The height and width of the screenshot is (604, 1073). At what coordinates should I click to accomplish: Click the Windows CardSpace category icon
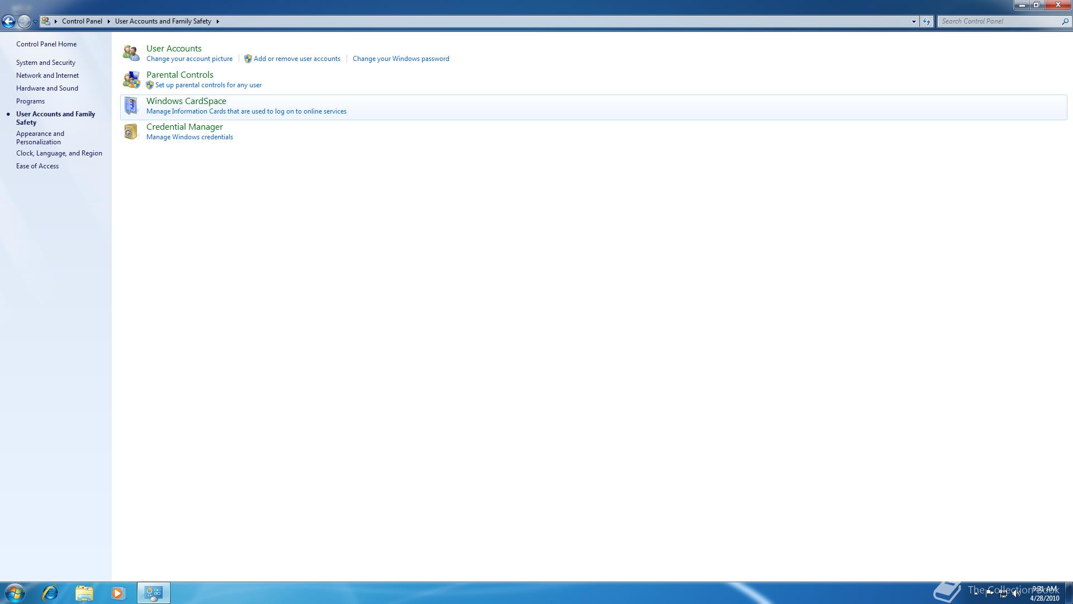coord(131,106)
